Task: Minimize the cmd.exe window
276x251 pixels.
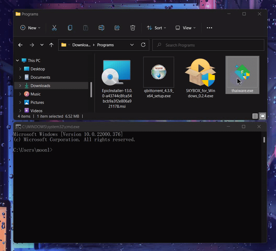Action: tap(228, 126)
